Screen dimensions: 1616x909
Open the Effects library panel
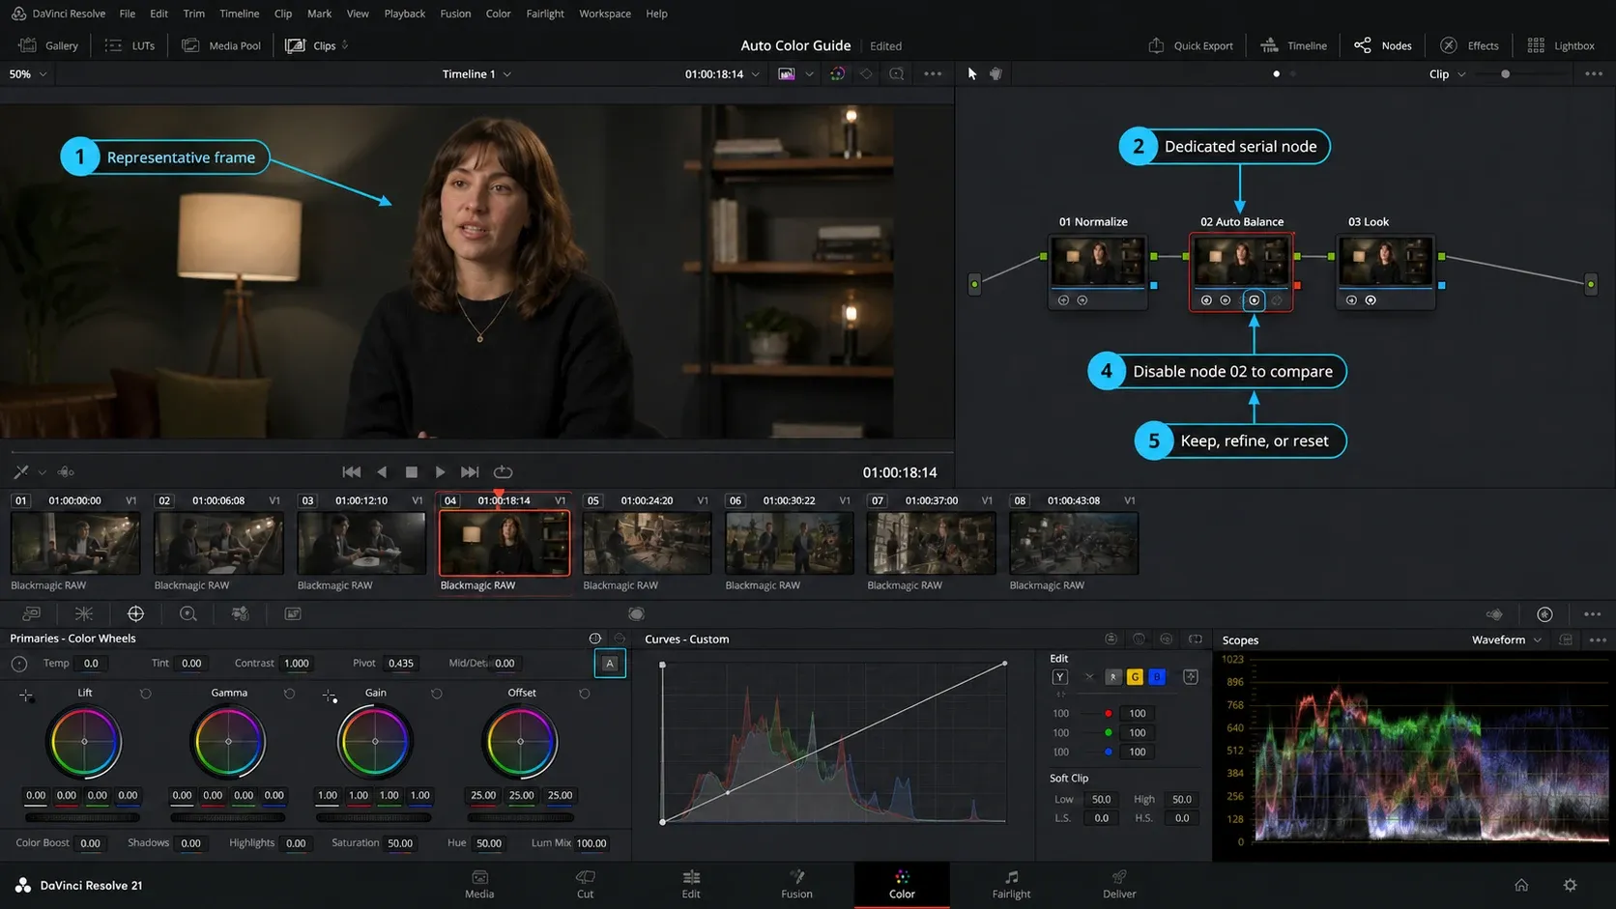[x=1469, y=45]
